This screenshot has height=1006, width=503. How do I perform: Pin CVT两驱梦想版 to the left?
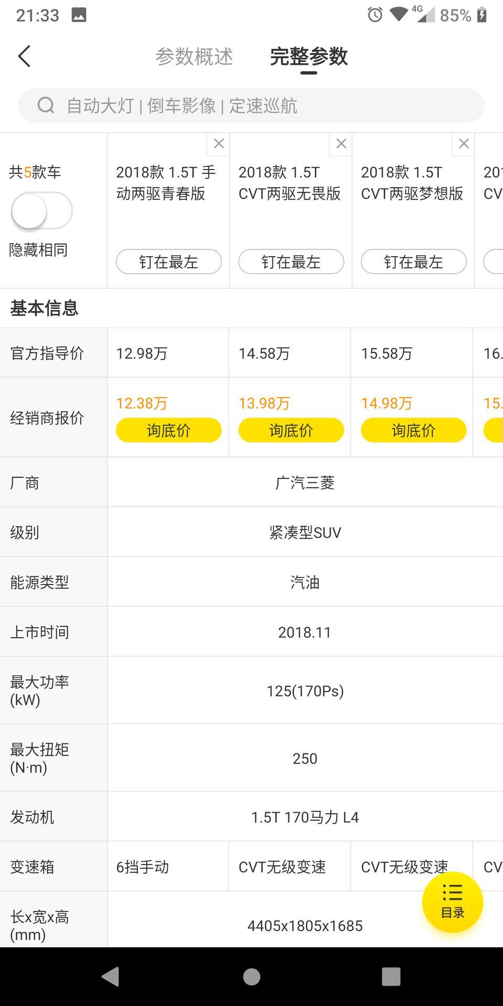[x=414, y=261]
